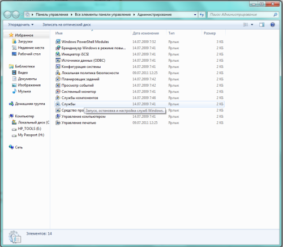Select the Изображения library
Screen dimensions: 283x247
click(29, 85)
